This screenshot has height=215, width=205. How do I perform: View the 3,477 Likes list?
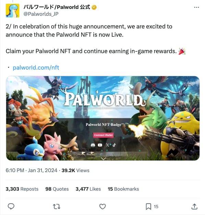88,189
